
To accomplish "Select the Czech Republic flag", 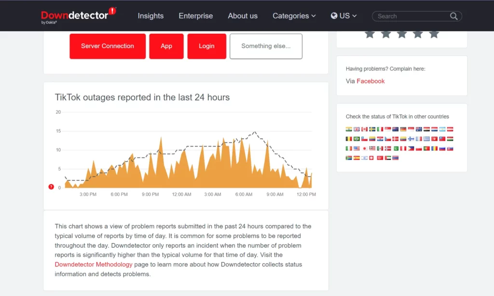I will pos(388,139).
